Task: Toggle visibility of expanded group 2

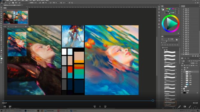Action: point(182,70)
